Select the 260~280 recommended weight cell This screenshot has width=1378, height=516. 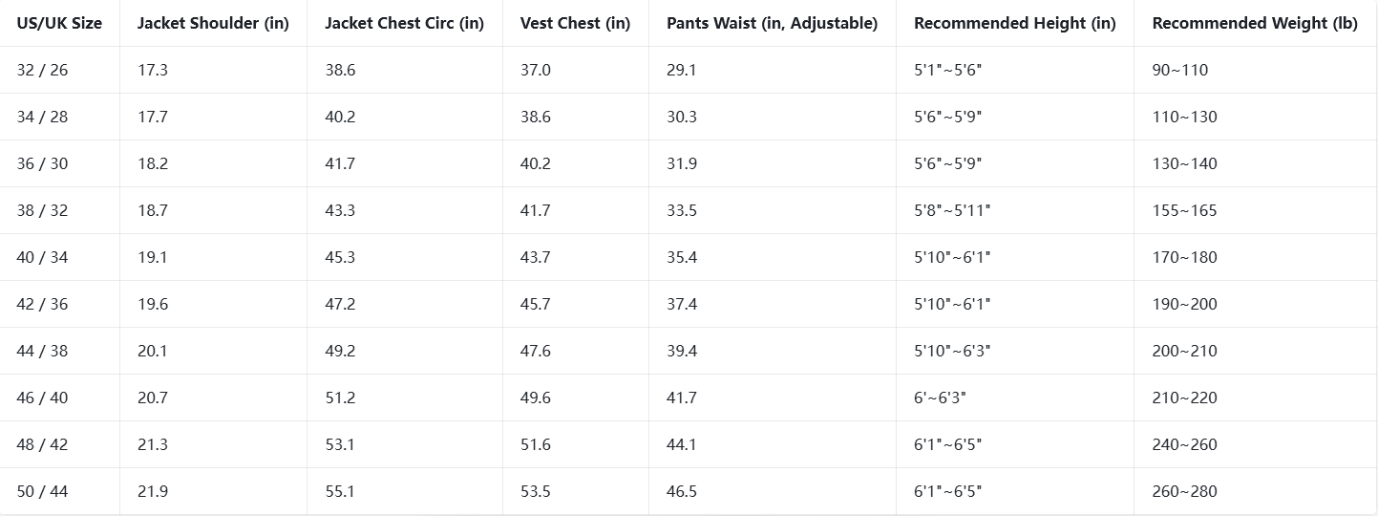[1184, 491]
